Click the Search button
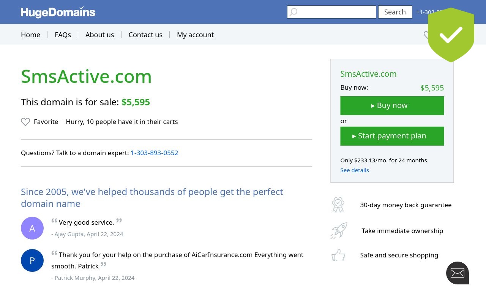The width and height of the screenshot is (486, 292). [395, 12]
